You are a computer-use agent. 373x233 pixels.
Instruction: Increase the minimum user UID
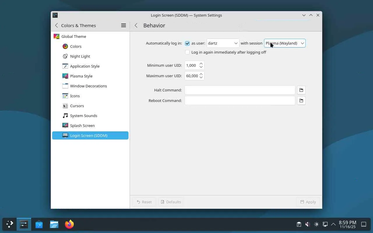click(201, 63)
